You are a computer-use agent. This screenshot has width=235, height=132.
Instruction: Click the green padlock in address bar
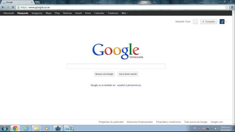click(18, 7)
